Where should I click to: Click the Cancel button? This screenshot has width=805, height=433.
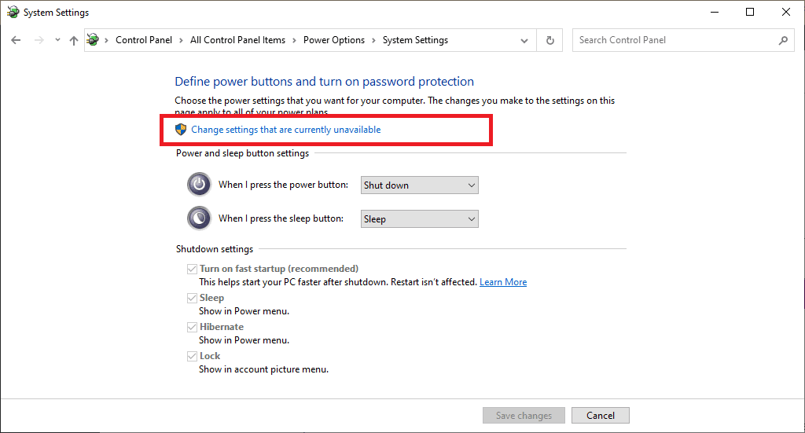click(601, 416)
